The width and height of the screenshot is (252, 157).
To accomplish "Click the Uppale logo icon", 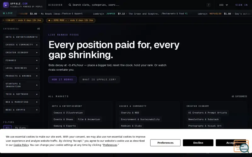I will [6, 5].
